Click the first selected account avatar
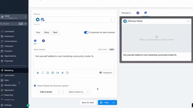 [38, 19]
